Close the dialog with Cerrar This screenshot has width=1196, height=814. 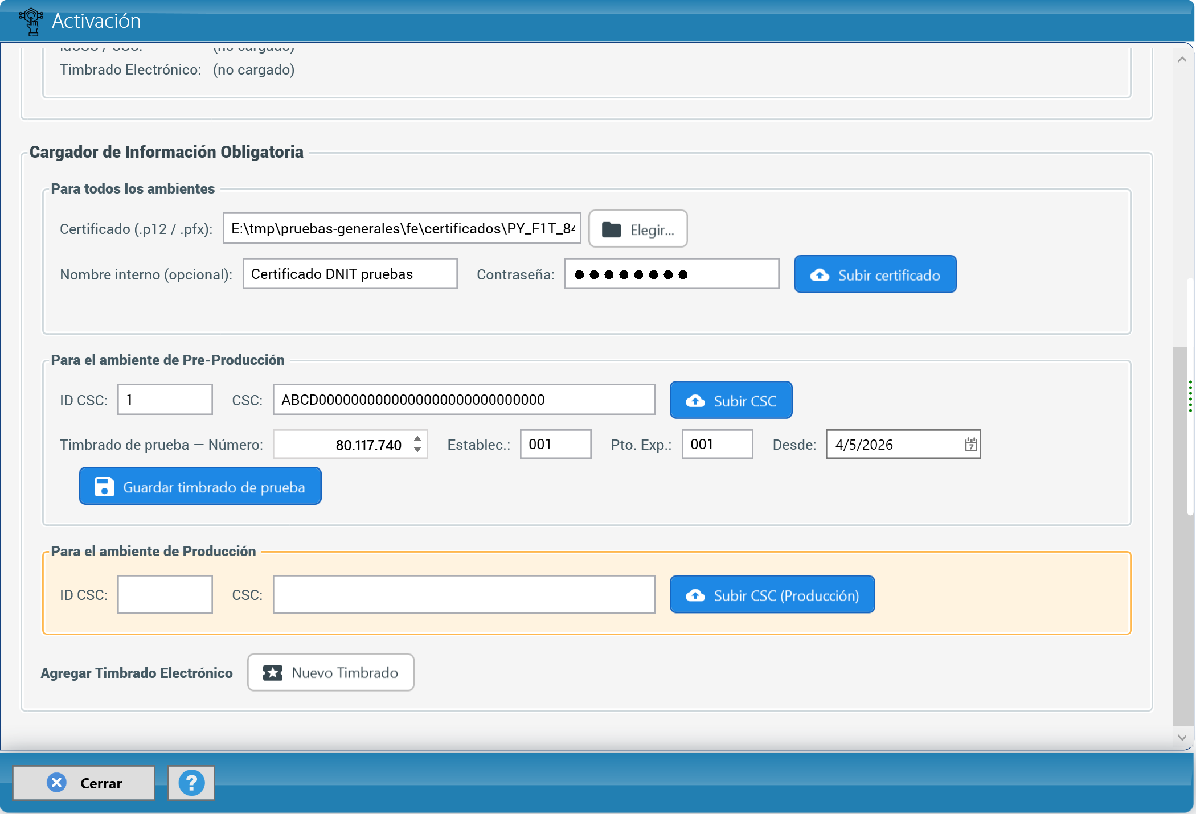tap(84, 783)
